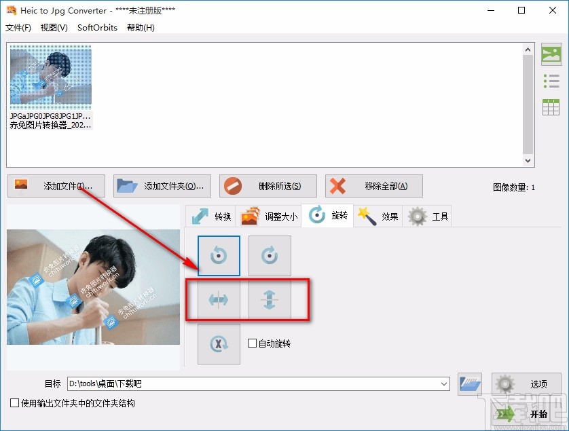569x431 pixels.
Task: Click the flip vertical icon
Action: pos(271,299)
